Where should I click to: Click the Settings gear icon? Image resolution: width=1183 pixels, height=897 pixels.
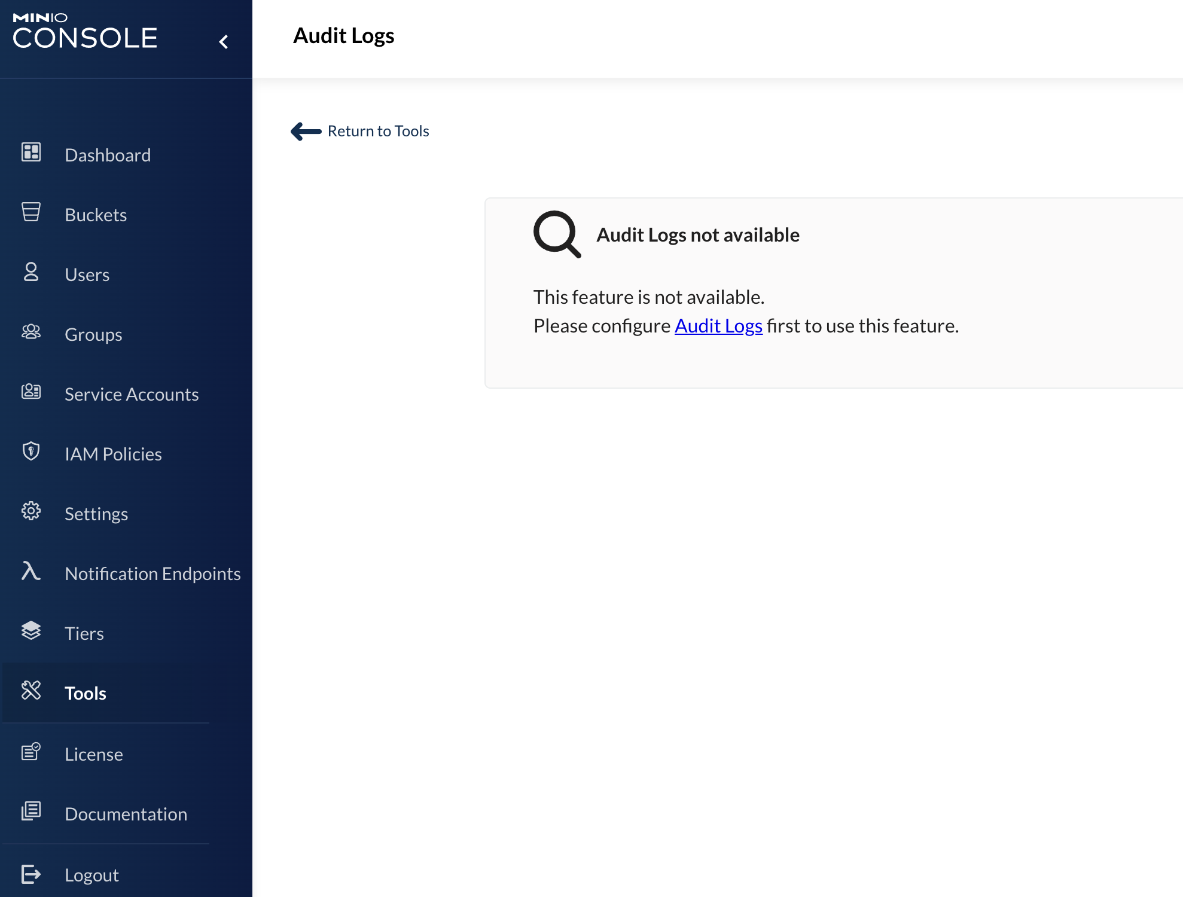click(x=31, y=511)
